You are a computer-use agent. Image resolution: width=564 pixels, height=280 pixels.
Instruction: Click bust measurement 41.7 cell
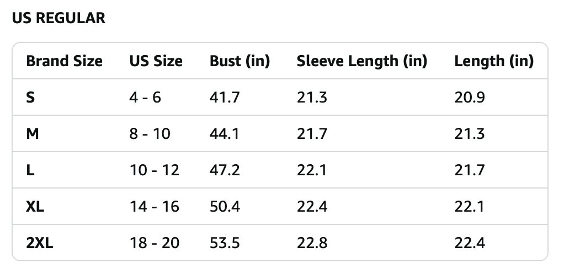coord(225,98)
